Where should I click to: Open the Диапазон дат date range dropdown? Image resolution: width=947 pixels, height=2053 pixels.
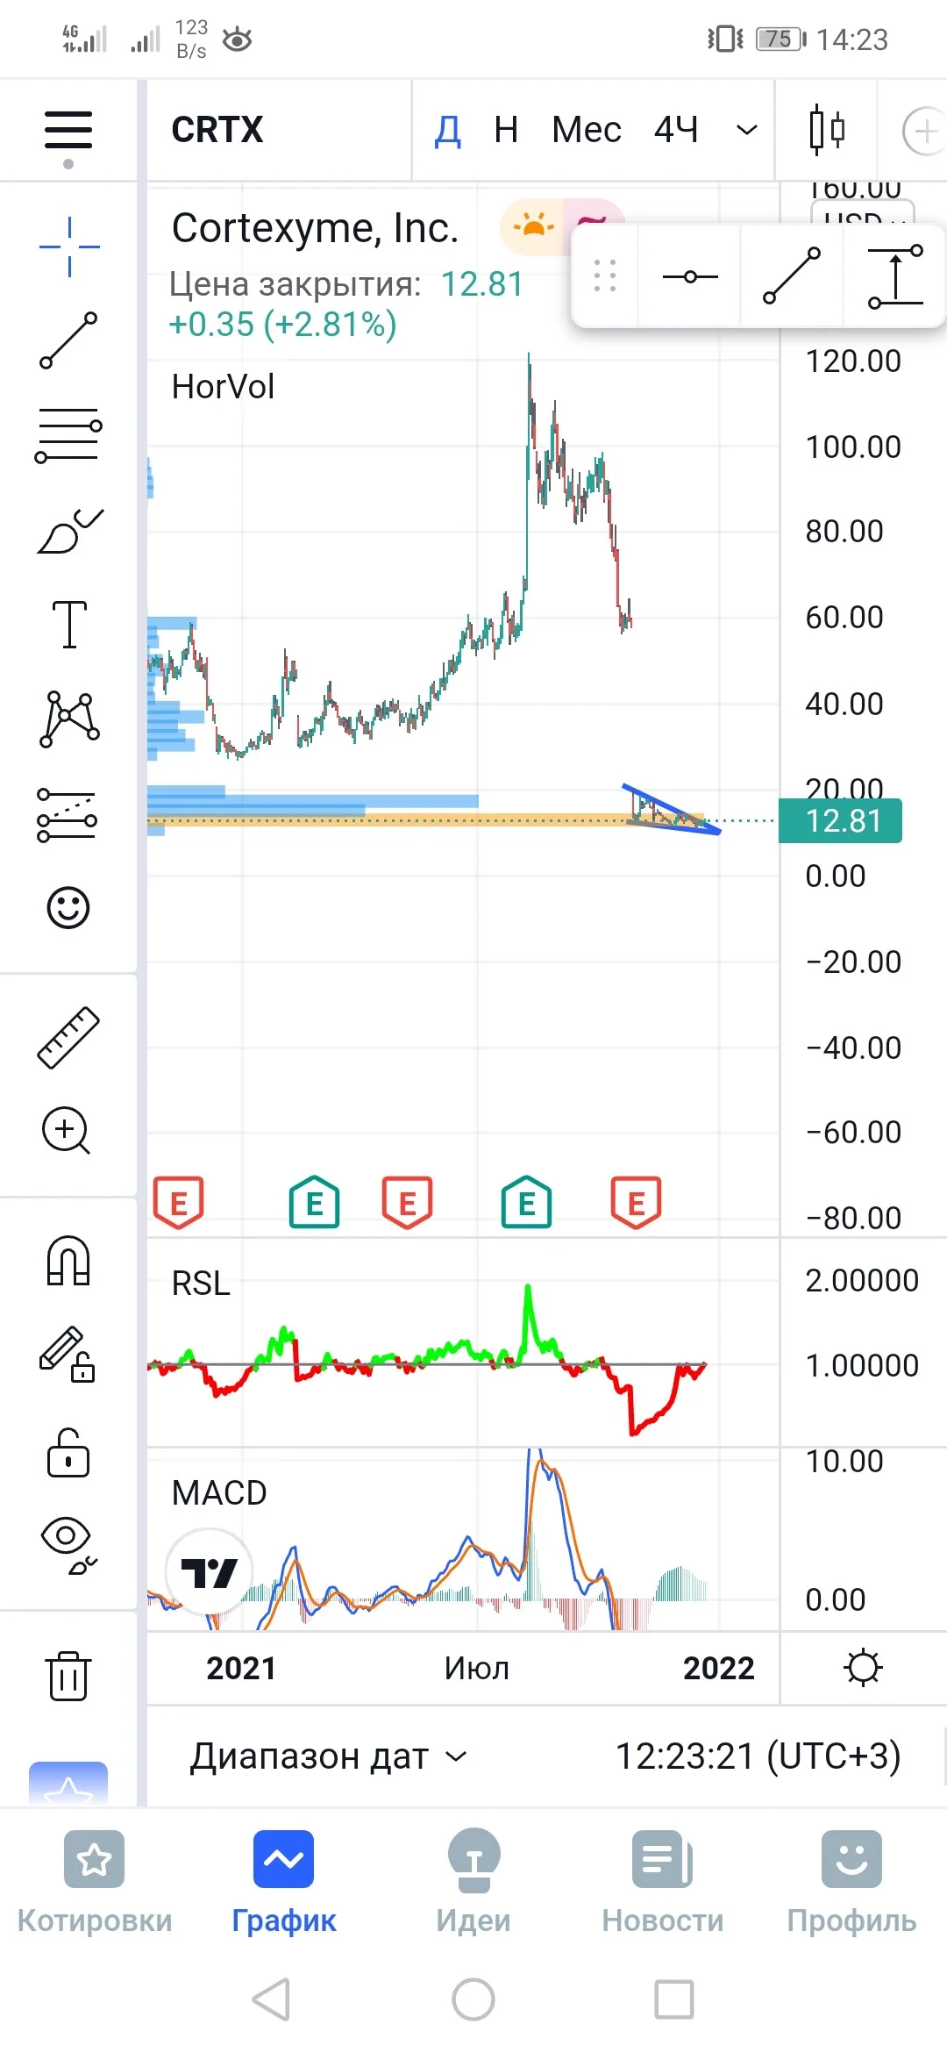330,1756
